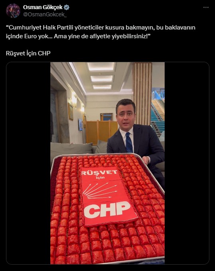Click the framed picture on the left wall

tap(70, 112)
